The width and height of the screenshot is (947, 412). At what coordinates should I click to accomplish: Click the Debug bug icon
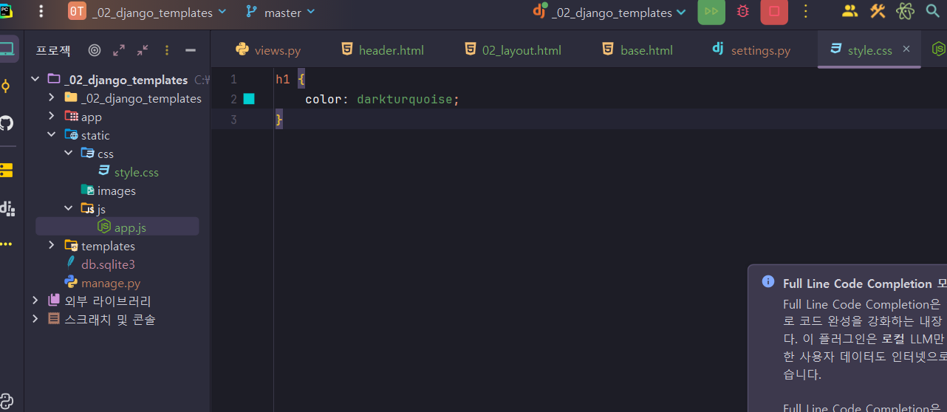742,12
